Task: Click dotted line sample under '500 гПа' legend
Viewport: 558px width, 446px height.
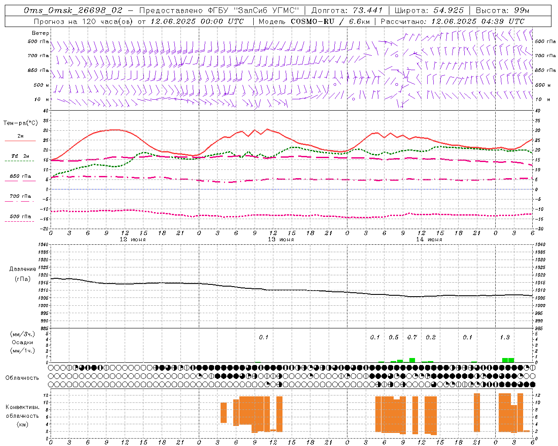Action: coord(19,221)
